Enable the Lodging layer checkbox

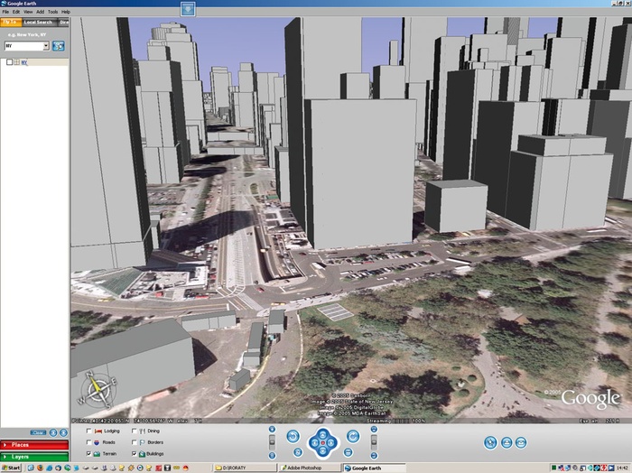point(89,431)
